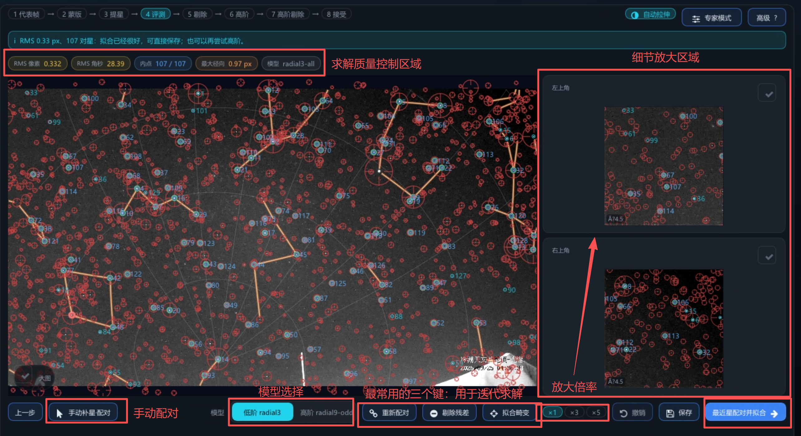Click the RMS 角秒 28.39 badge

coord(100,64)
